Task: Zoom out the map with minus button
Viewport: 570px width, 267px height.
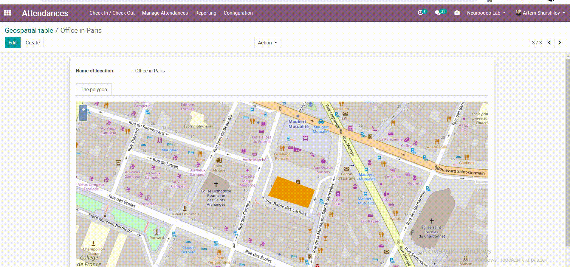Action: pyautogui.click(x=83, y=117)
